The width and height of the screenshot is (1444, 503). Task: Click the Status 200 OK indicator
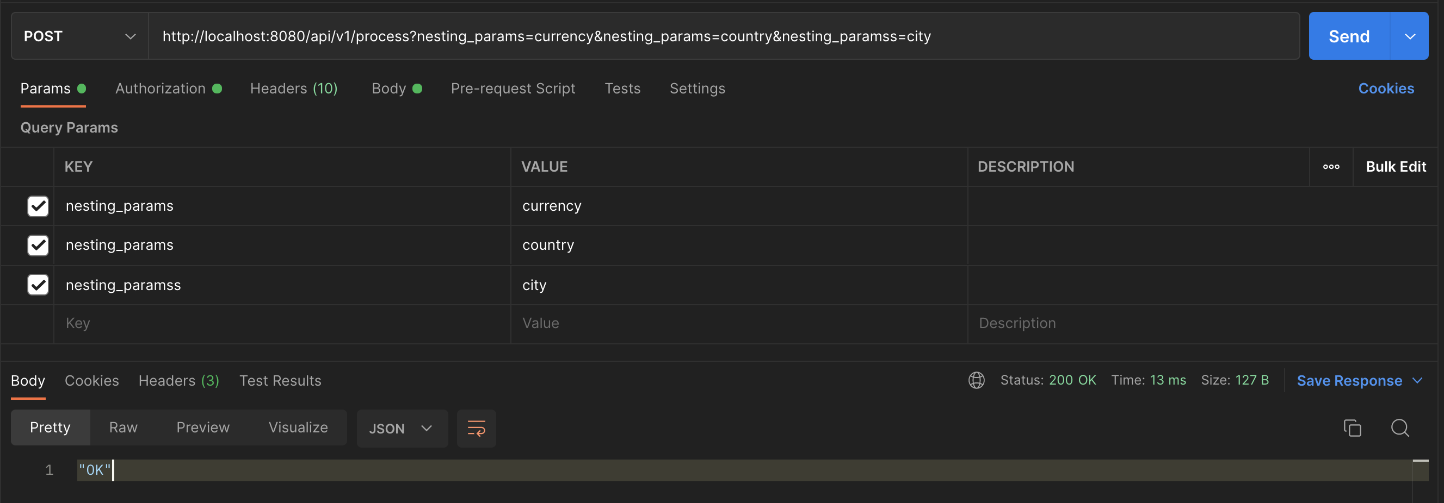(x=1048, y=380)
